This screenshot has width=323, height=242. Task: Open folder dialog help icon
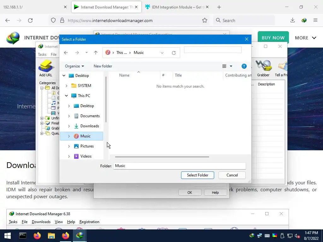(244, 66)
